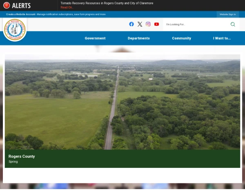
Task: Open Tornado Recovery Resources alert headline
Action: pos(107,3)
